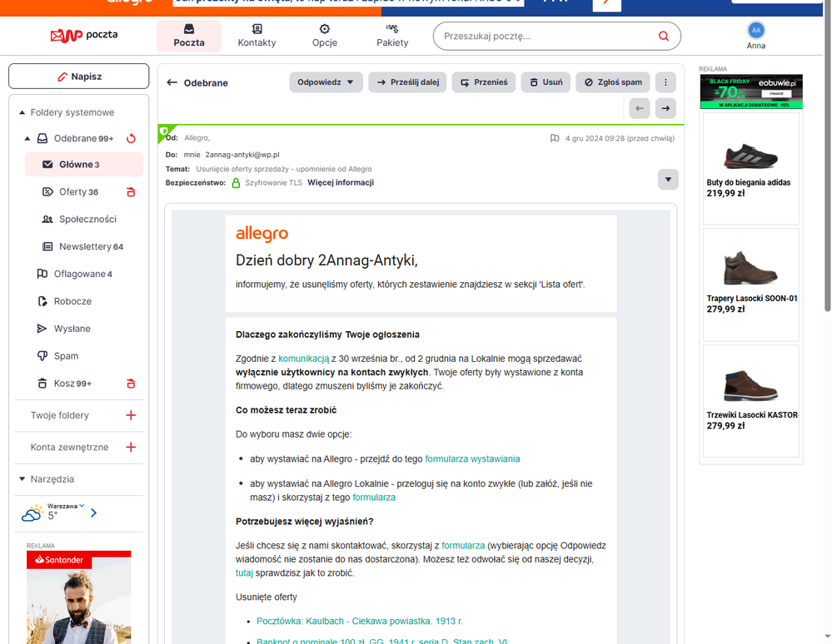Open Odpowiedz reply dropdown
Image resolution: width=832 pixels, height=644 pixels.
(326, 82)
